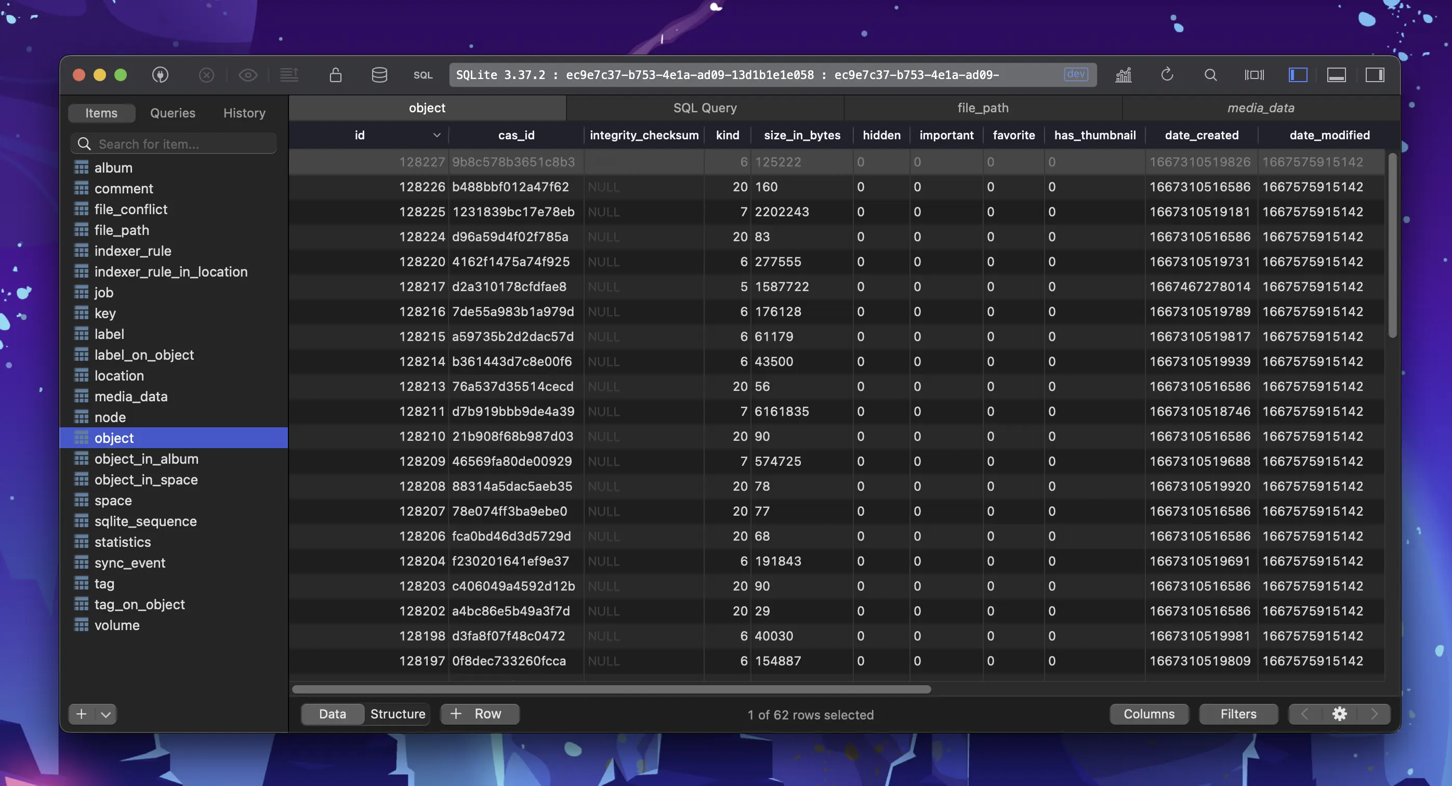Click the Structure tab in data panel
1452x786 pixels.
397,714
